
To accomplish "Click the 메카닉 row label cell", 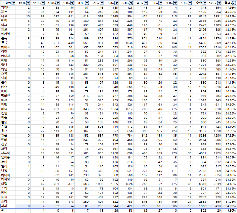I will [8, 34].
